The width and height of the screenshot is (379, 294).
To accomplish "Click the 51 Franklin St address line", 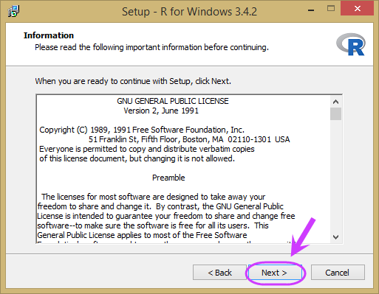I will coord(189,139).
